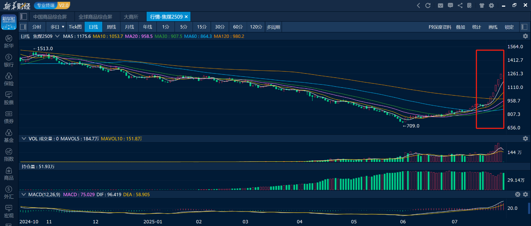Open main chart settings gear
The height and width of the screenshot is (226, 531).
tap(525, 36)
